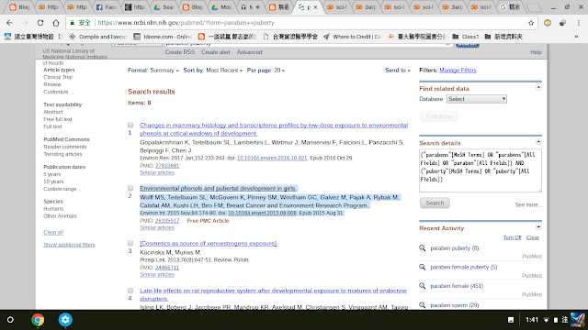Open Chrome menu three-dot icon
Screen dimensions: 588x330
click(578, 23)
